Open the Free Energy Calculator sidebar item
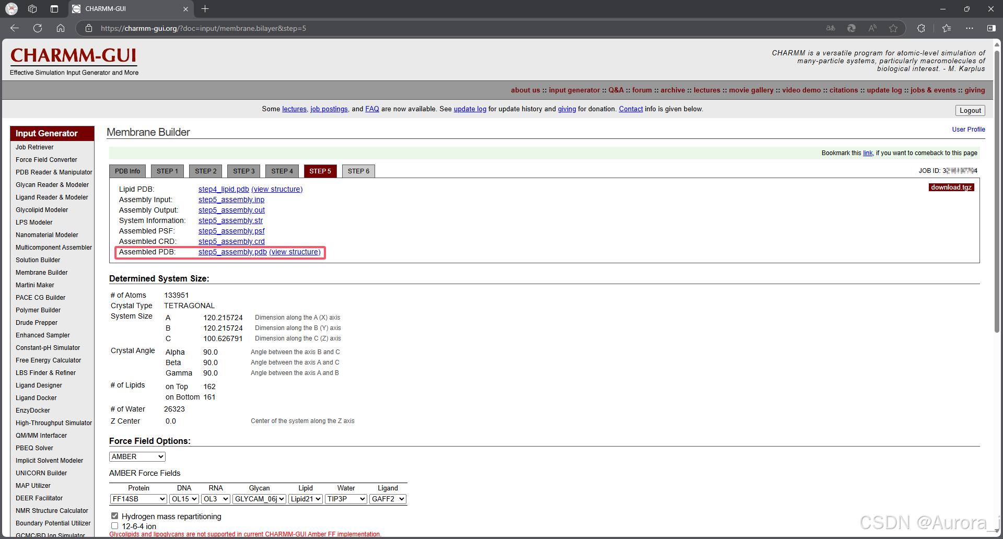Image resolution: width=1003 pixels, height=539 pixels. coord(49,360)
